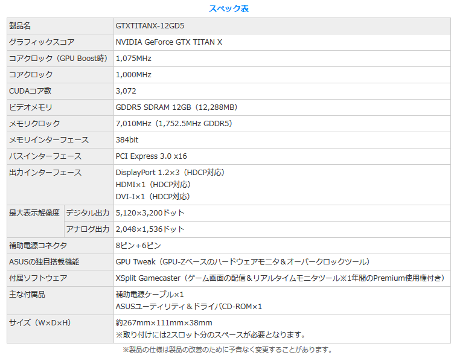
Task: Click the PCI Express 3.0 x16 value
Action: click(151, 156)
